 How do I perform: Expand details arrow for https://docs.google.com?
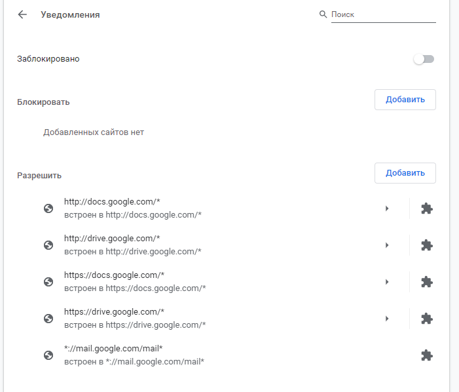387,282
